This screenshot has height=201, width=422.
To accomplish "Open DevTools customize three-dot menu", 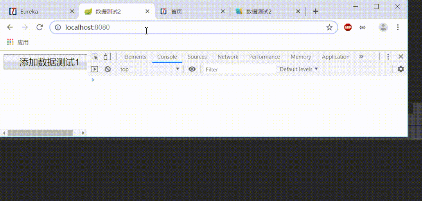I will point(388,57).
